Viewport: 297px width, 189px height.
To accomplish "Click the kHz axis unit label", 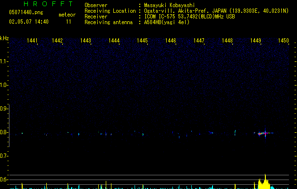I will [x=4, y=38].
